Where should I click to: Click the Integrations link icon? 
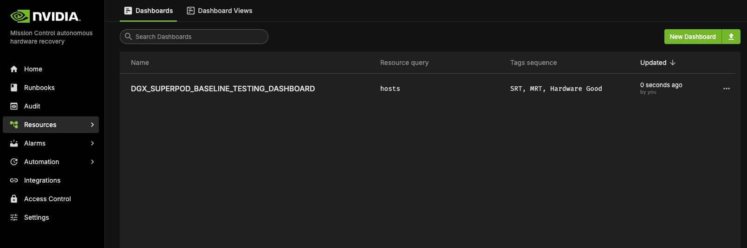[14, 180]
